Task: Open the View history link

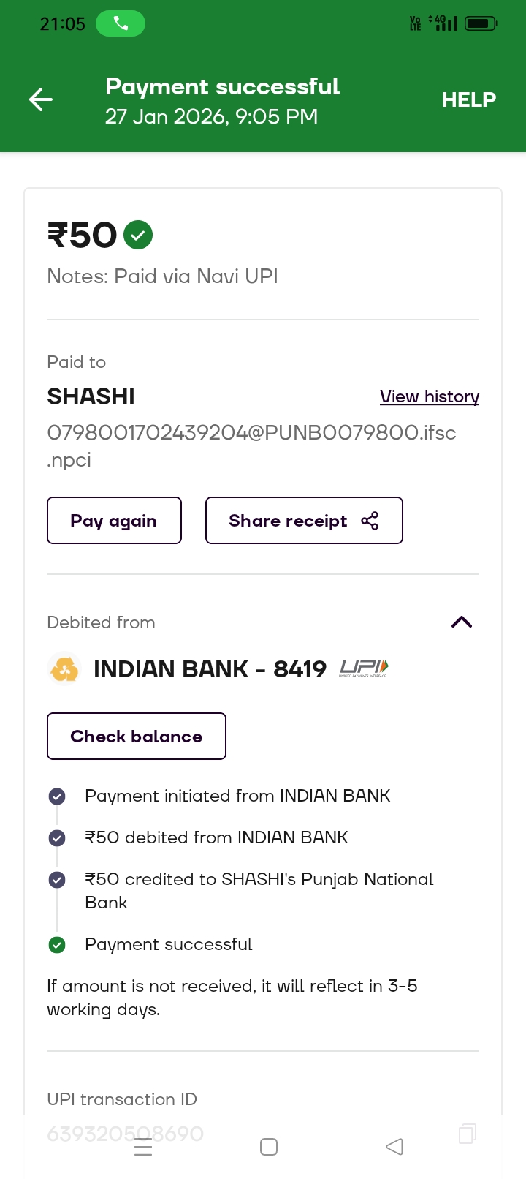Action: click(430, 396)
